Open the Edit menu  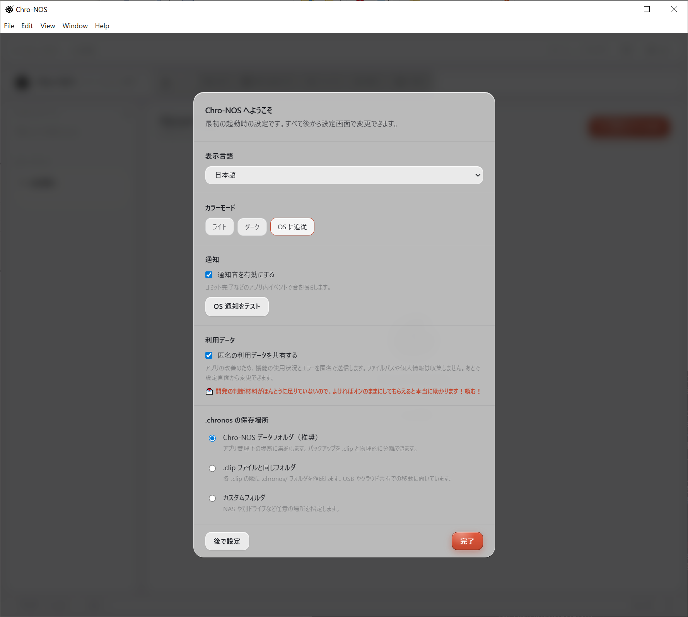[x=27, y=26]
